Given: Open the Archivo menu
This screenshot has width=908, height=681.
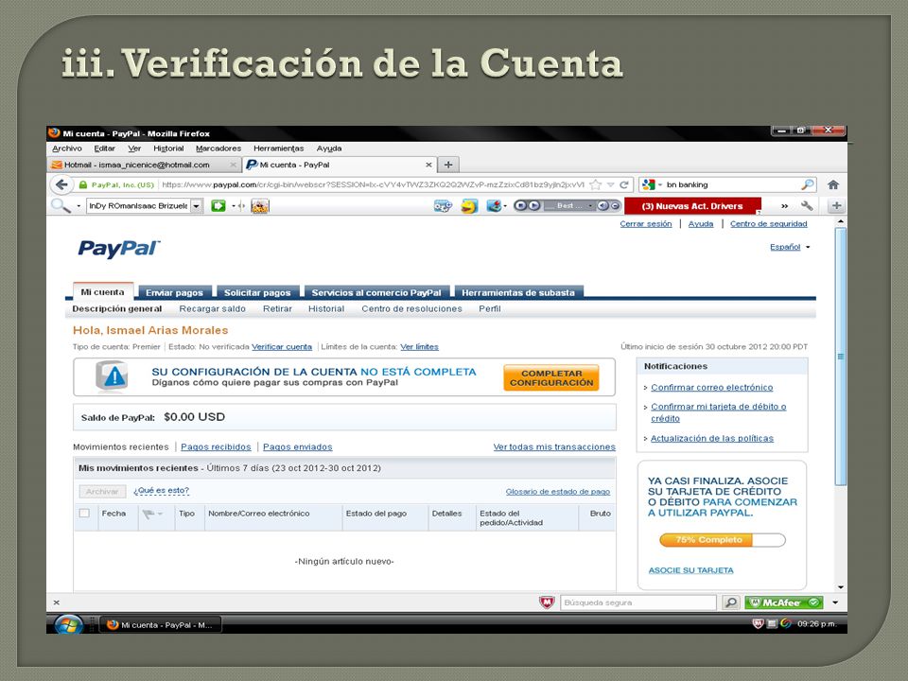Looking at the screenshot, I should coord(67,148).
